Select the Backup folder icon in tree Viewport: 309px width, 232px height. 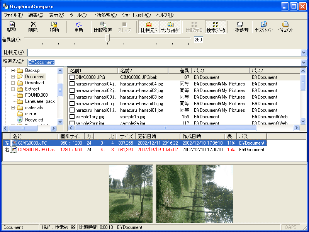[x=20, y=70]
